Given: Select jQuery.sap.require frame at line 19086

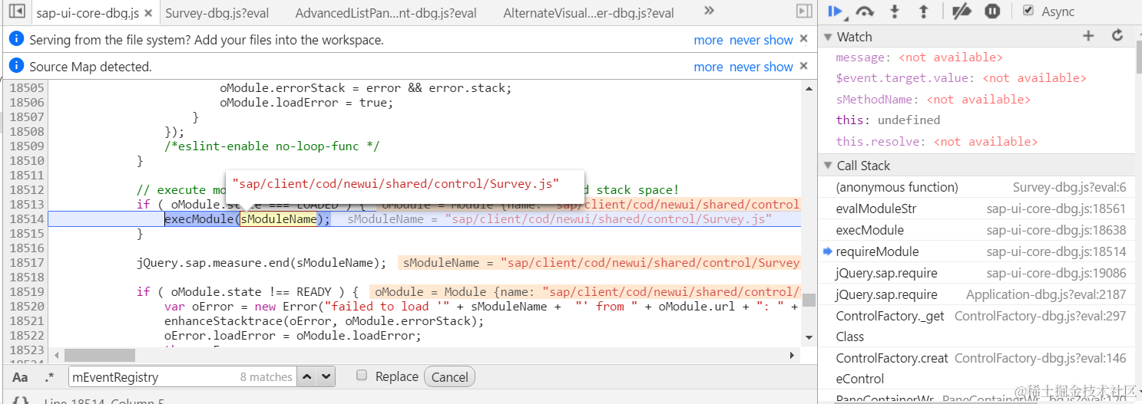Looking at the screenshot, I should coord(977,273).
